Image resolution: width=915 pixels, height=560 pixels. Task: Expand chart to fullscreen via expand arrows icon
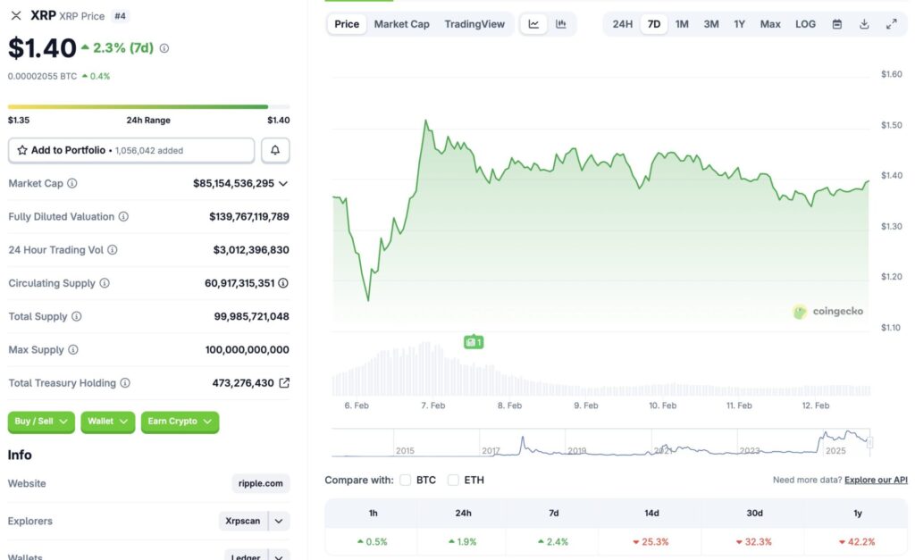pos(891,24)
